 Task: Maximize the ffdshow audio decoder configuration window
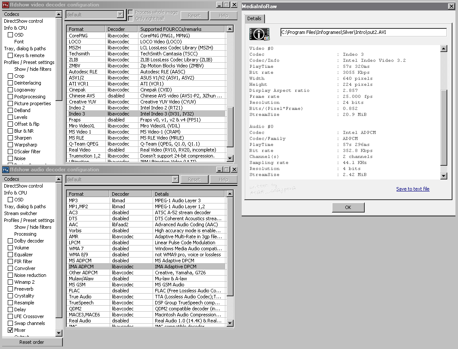click(227, 170)
